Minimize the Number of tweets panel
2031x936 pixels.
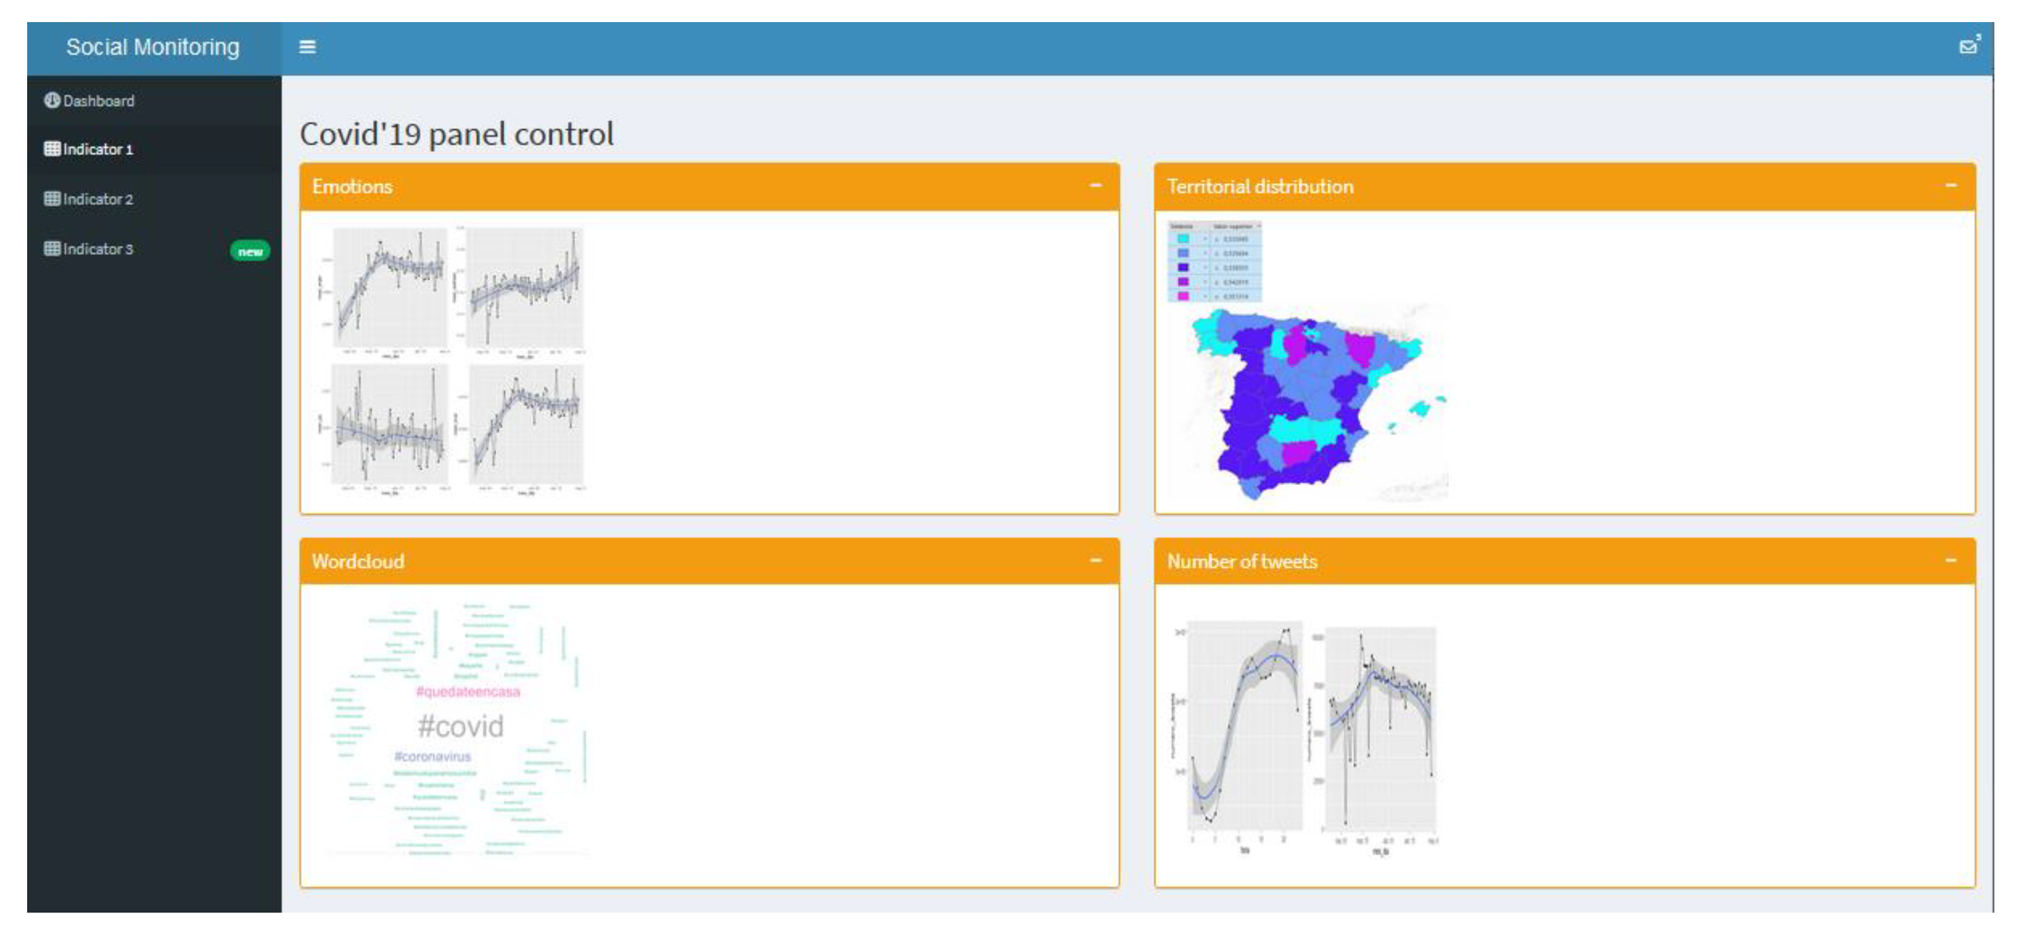(x=1951, y=561)
